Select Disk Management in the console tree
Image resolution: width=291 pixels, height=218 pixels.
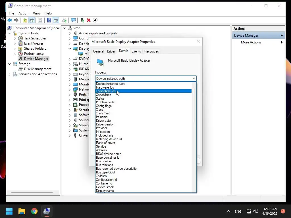click(x=38, y=69)
